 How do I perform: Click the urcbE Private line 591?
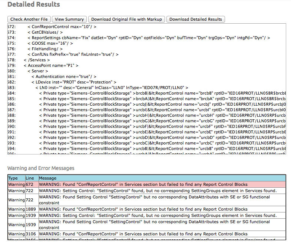pos(163,132)
